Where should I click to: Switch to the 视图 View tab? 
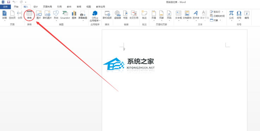pos(89,7)
